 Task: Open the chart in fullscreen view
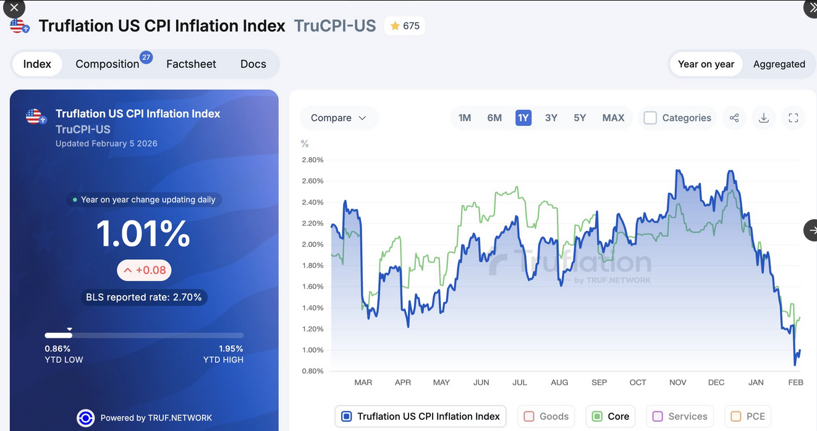(x=794, y=118)
